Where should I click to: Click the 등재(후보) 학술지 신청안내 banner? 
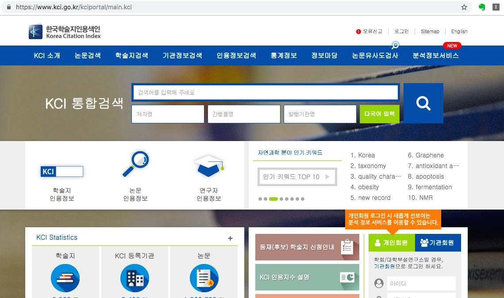(x=307, y=247)
